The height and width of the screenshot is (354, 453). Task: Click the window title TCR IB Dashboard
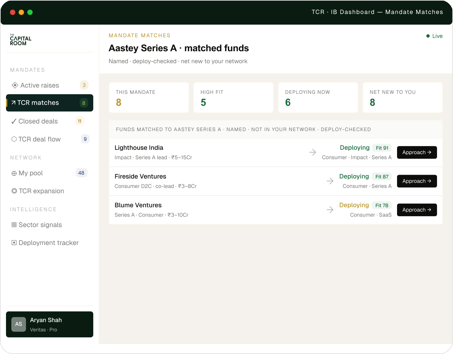[377, 12]
